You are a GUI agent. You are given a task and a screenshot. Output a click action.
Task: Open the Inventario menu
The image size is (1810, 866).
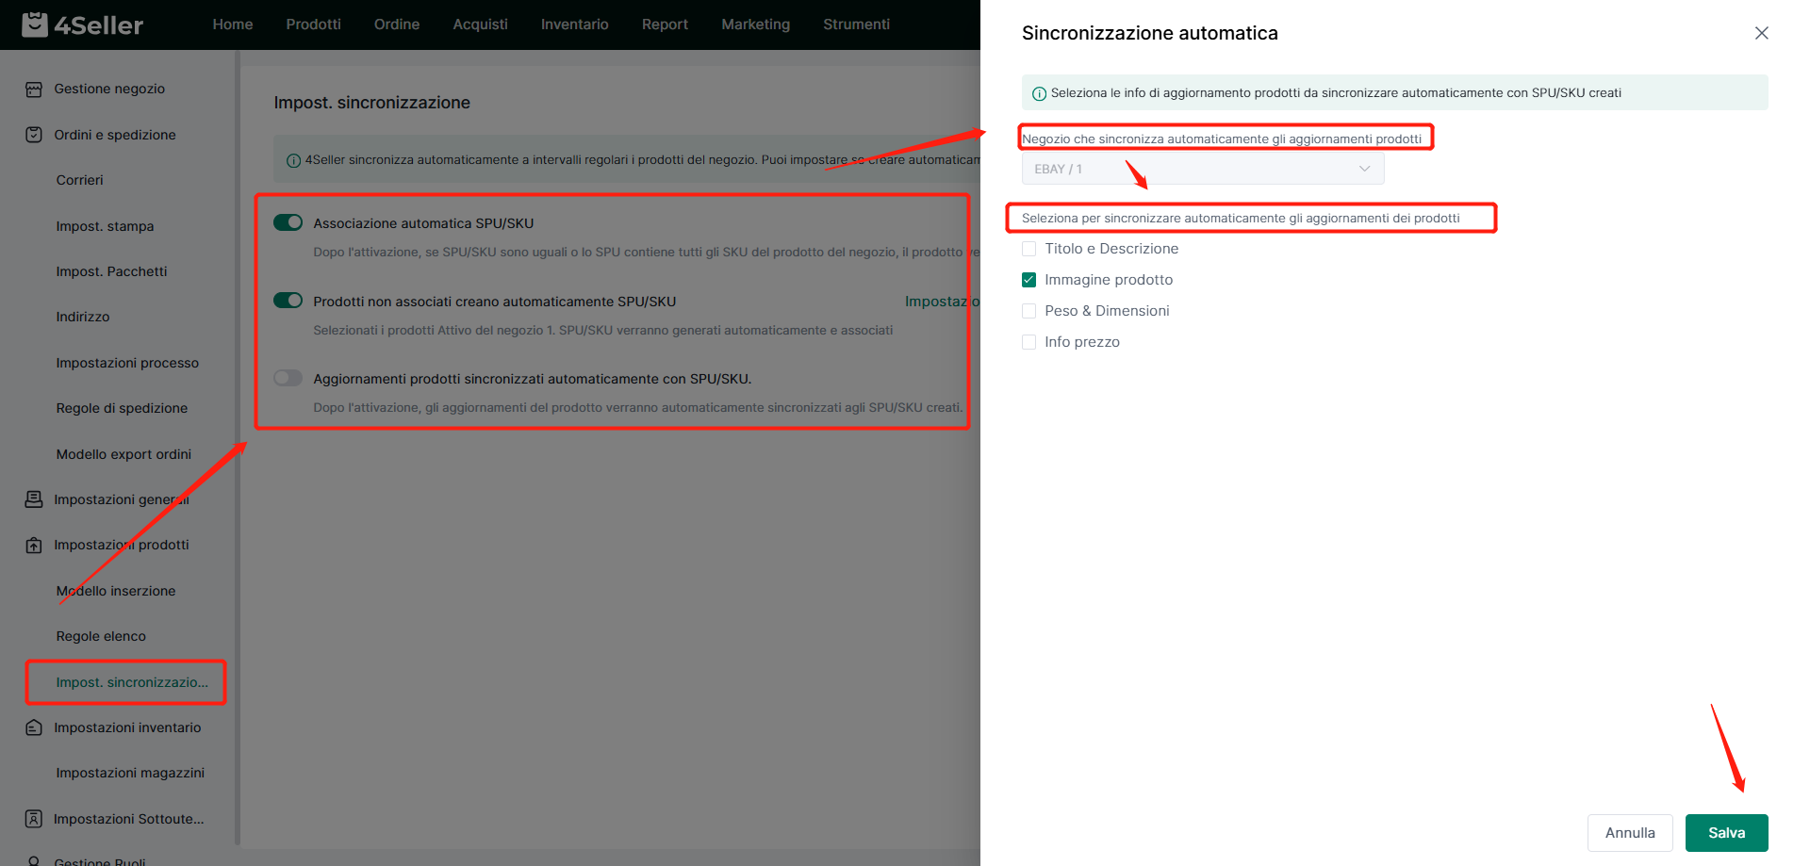[574, 25]
